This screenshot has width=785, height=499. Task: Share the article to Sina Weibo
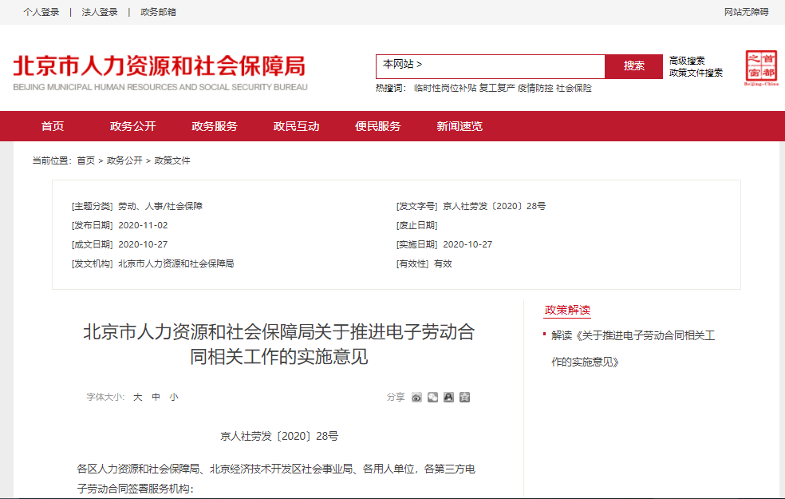point(416,398)
